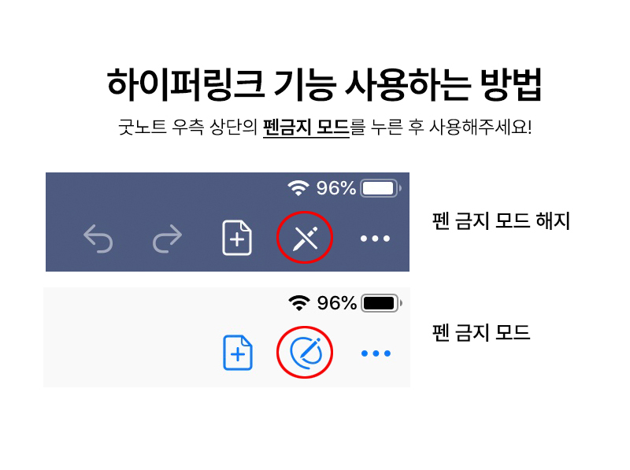The image size is (630, 470).
Task: Click the 굿노트 우측 상단의 subtitle text
Action: (187, 127)
